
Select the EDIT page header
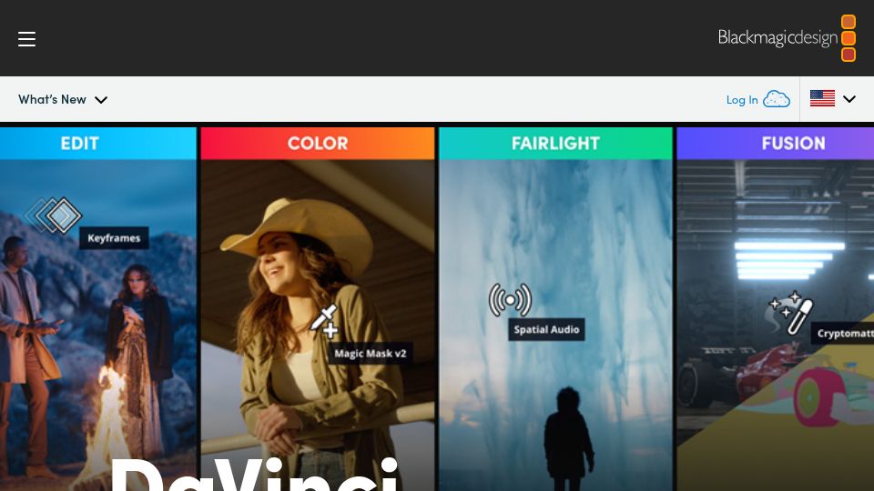point(98,144)
